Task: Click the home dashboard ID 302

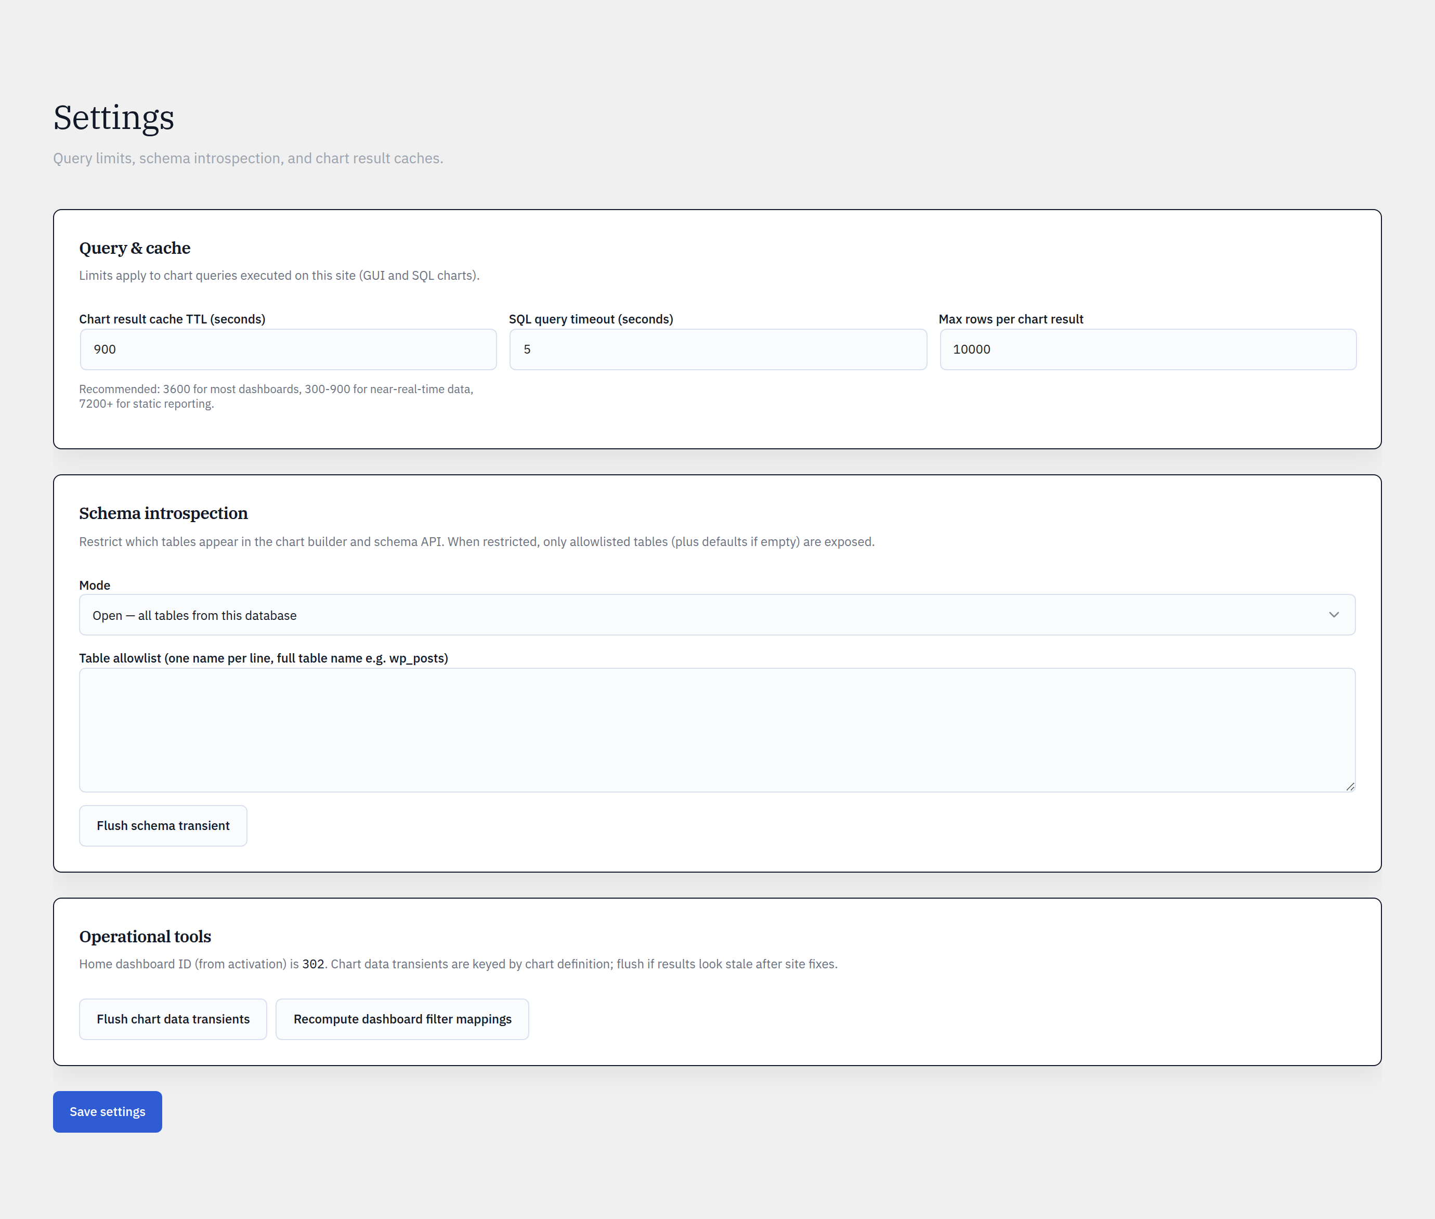Action: click(313, 964)
